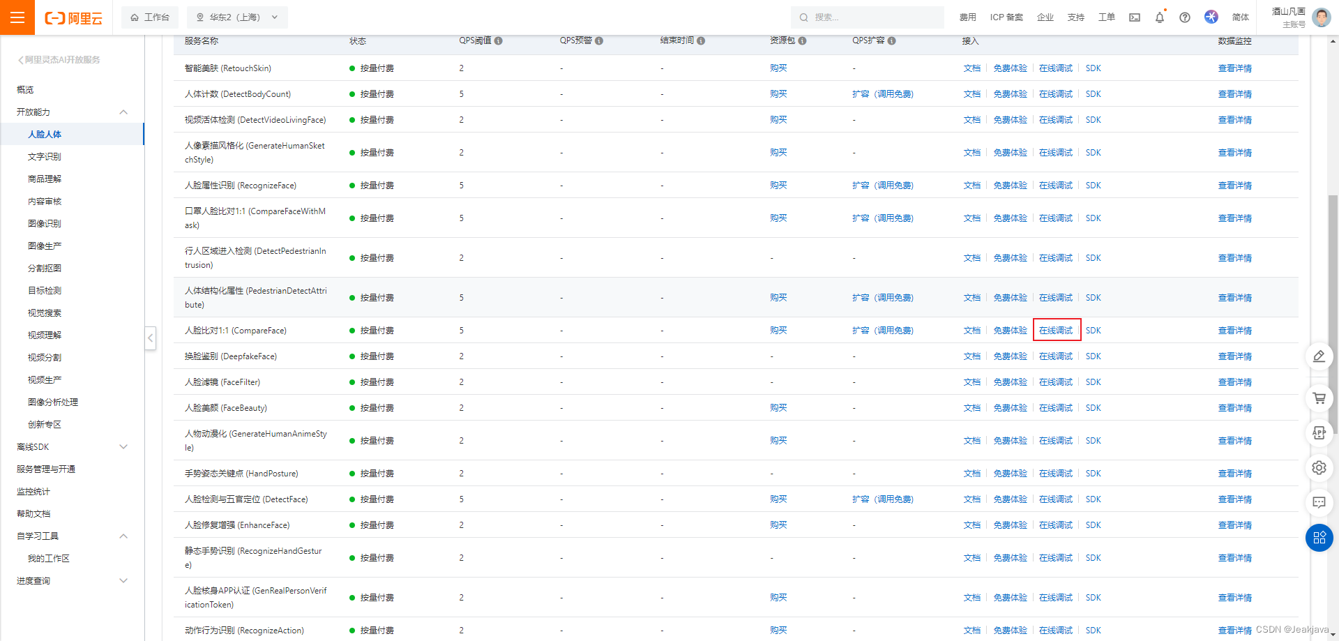Open the notification bell

(1160, 17)
